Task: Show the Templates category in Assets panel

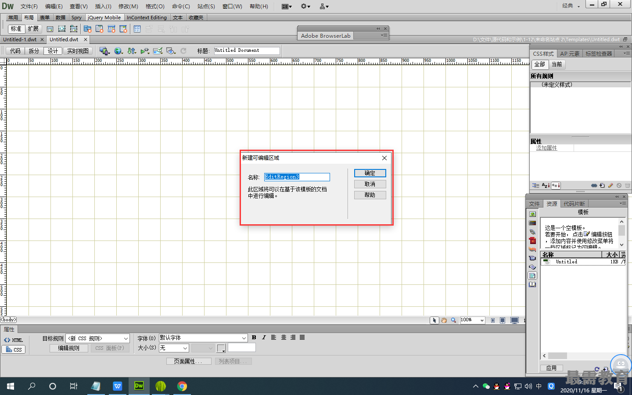Action: 532,276
